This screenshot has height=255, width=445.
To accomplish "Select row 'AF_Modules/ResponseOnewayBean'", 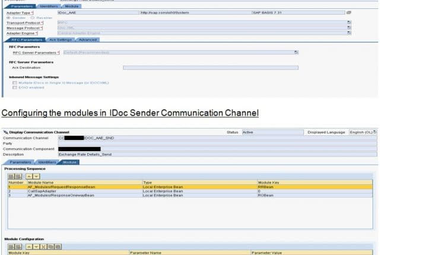I will click(190, 196).
